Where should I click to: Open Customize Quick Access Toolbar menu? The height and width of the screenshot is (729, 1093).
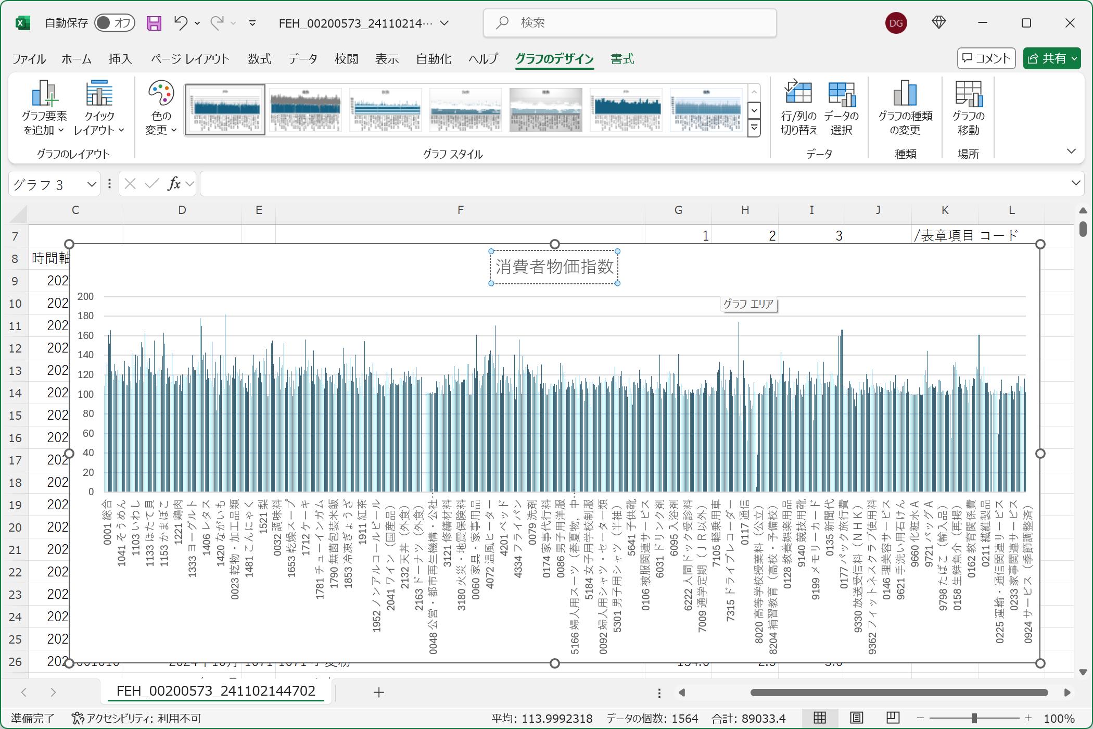252,23
